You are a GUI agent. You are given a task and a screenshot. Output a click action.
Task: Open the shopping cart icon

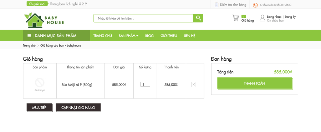(235, 18)
